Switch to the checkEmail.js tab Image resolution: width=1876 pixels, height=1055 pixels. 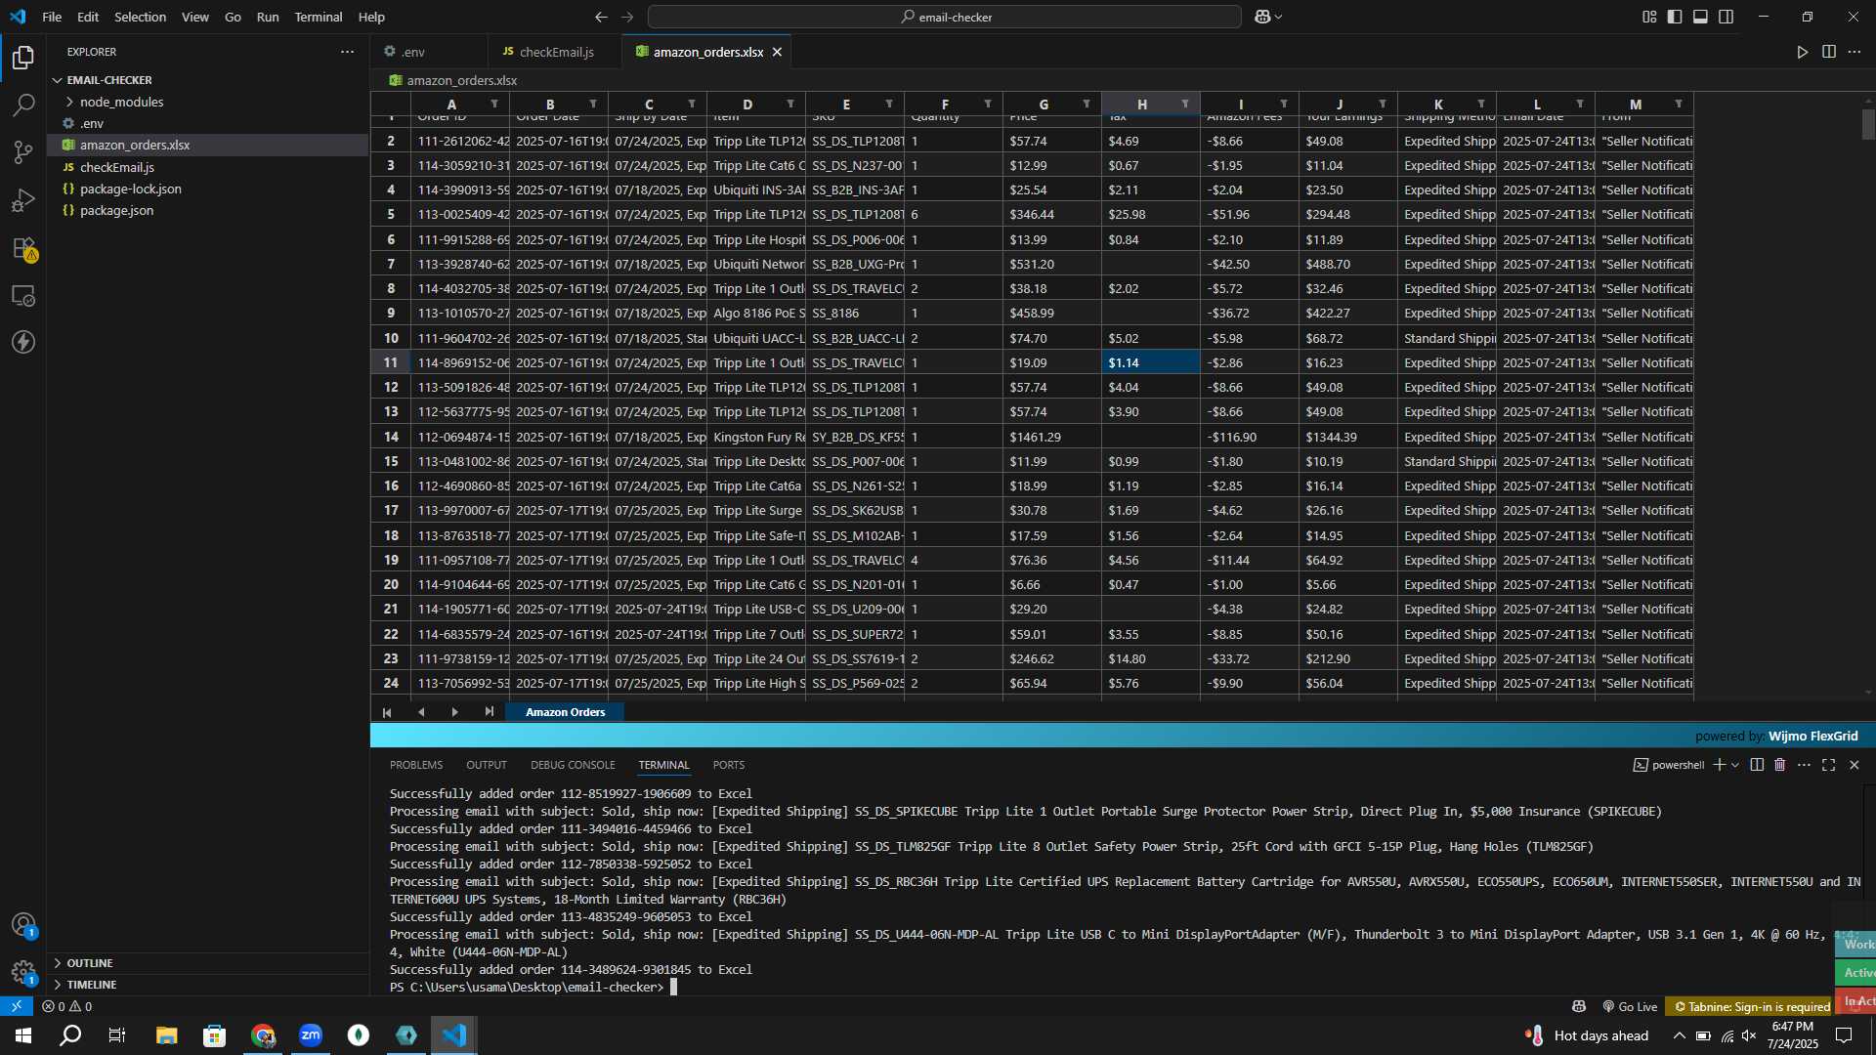555,52
